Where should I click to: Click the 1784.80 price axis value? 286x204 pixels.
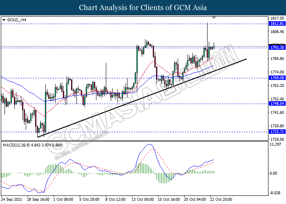click(277, 59)
